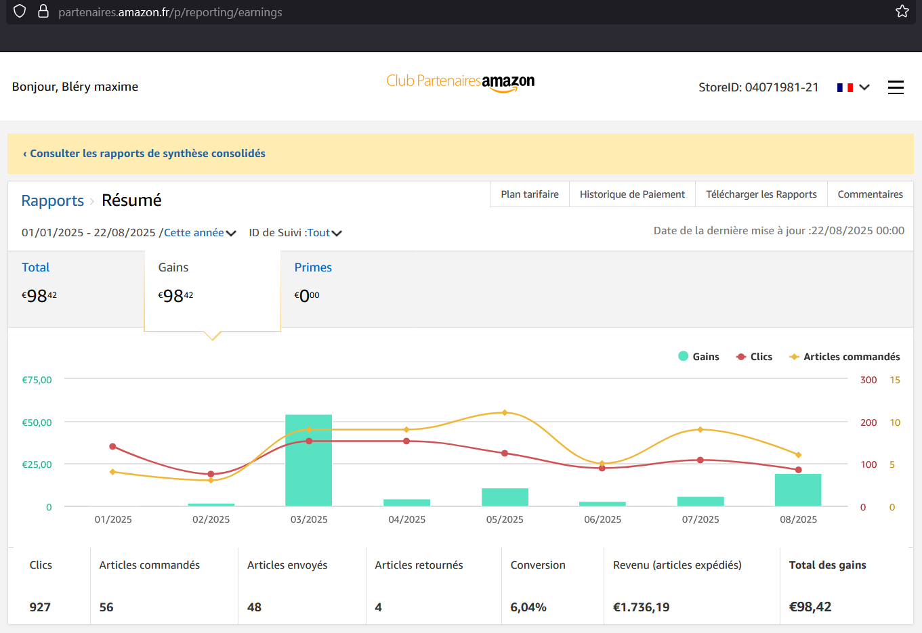Click the Clics value 927
Screen dimensions: 922x633
click(40, 607)
